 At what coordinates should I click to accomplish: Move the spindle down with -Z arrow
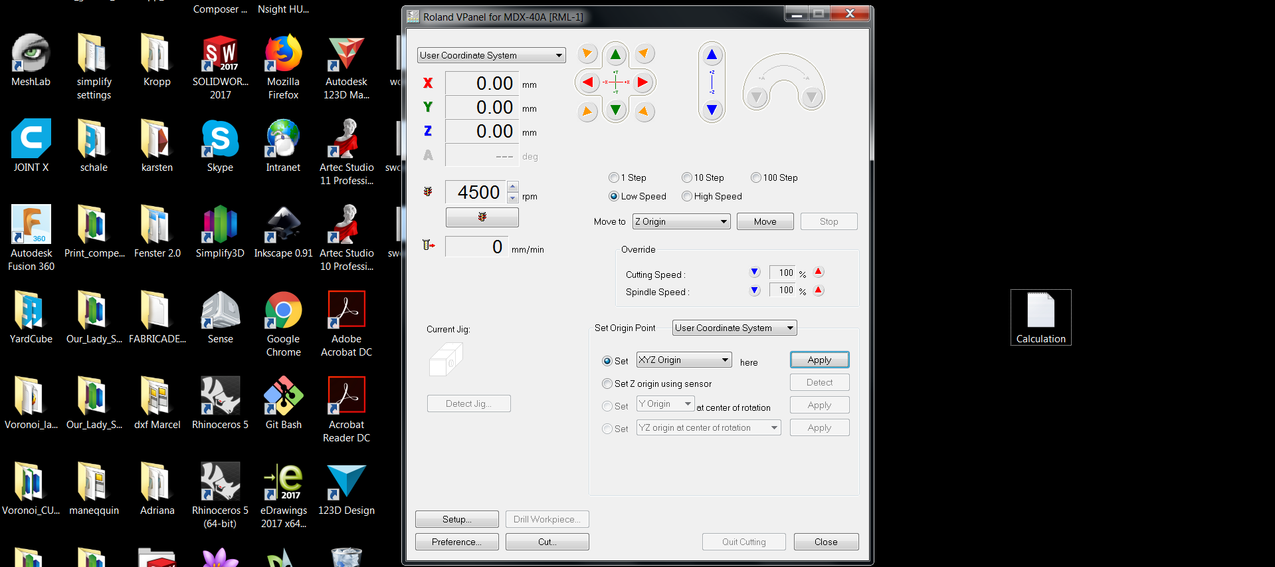(712, 110)
